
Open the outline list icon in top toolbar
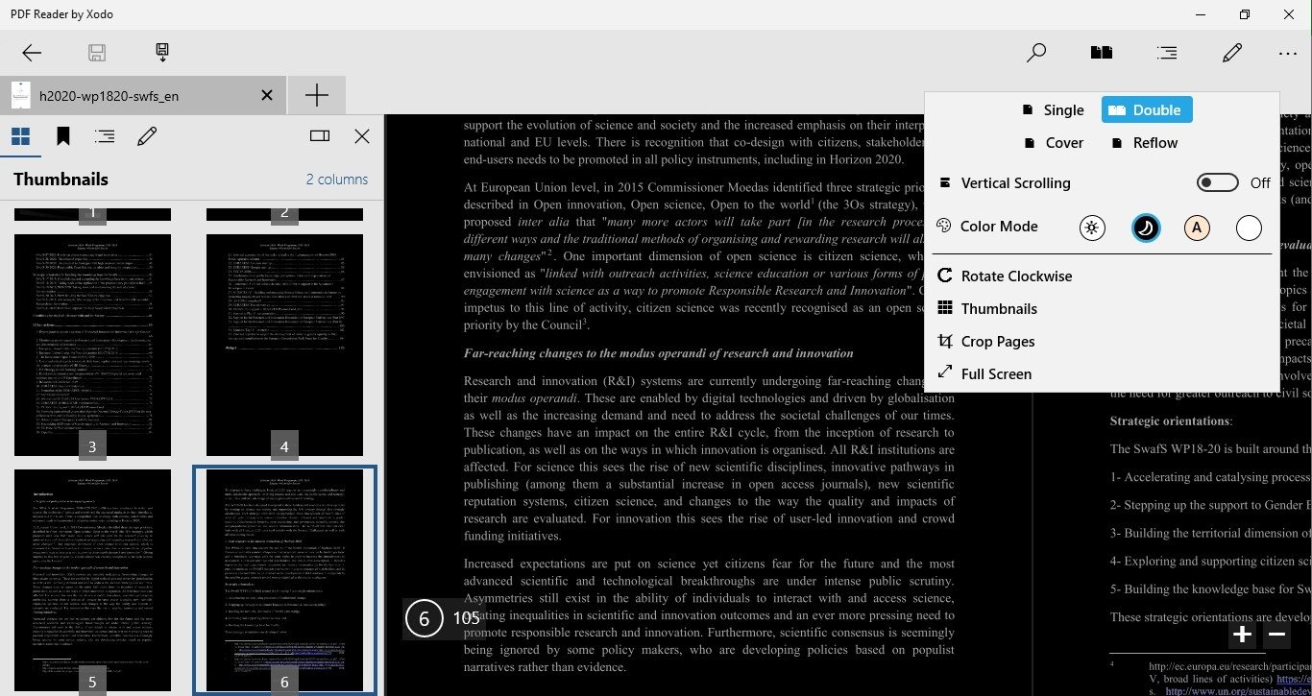click(1167, 53)
